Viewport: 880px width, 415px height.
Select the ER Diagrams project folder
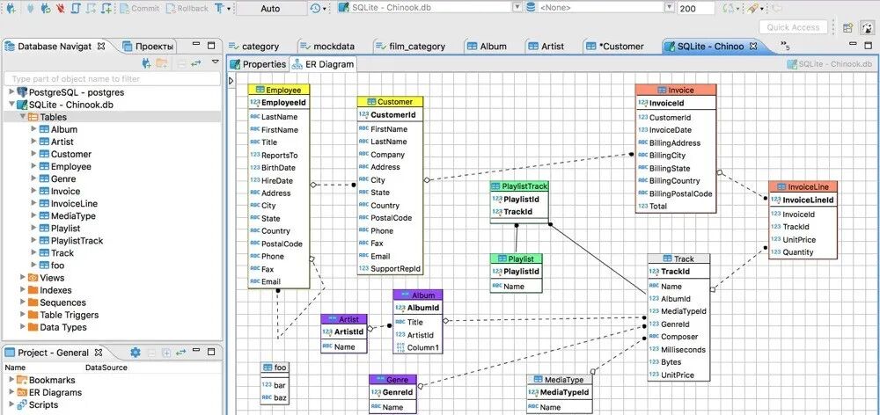(48, 392)
